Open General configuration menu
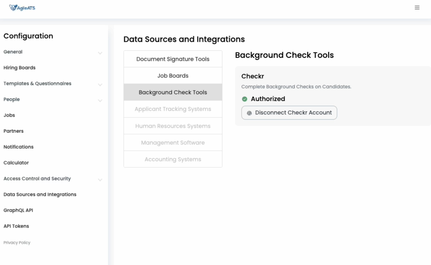This screenshot has width=431, height=265. (13, 52)
